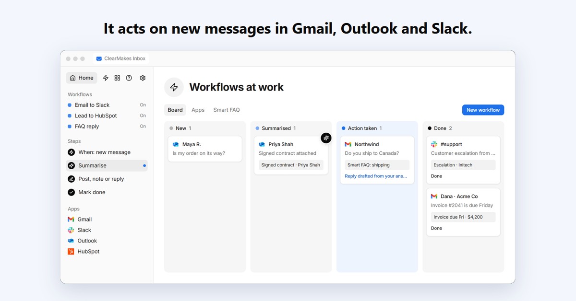Click "Invoice #2041 is due Friday" text
This screenshot has height=301, width=576.
[x=462, y=206]
